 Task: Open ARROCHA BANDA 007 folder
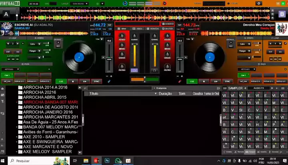(x=50, y=102)
